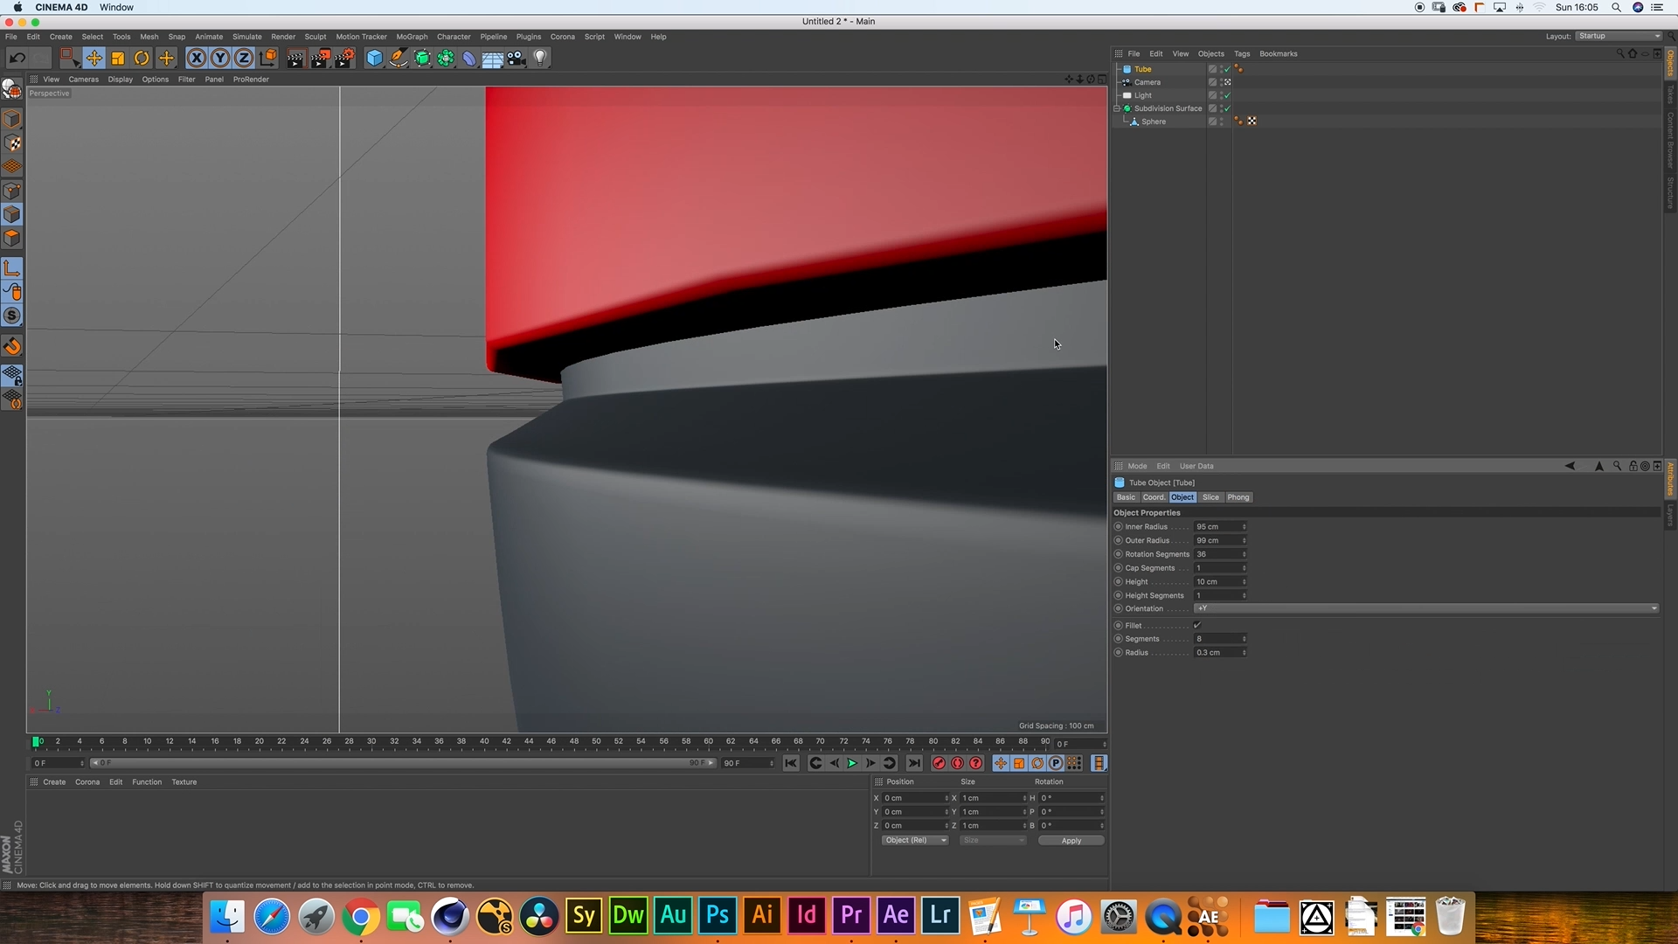Select the Rotate tool in toolbar
The image size is (1678, 944).
(x=142, y=59)
